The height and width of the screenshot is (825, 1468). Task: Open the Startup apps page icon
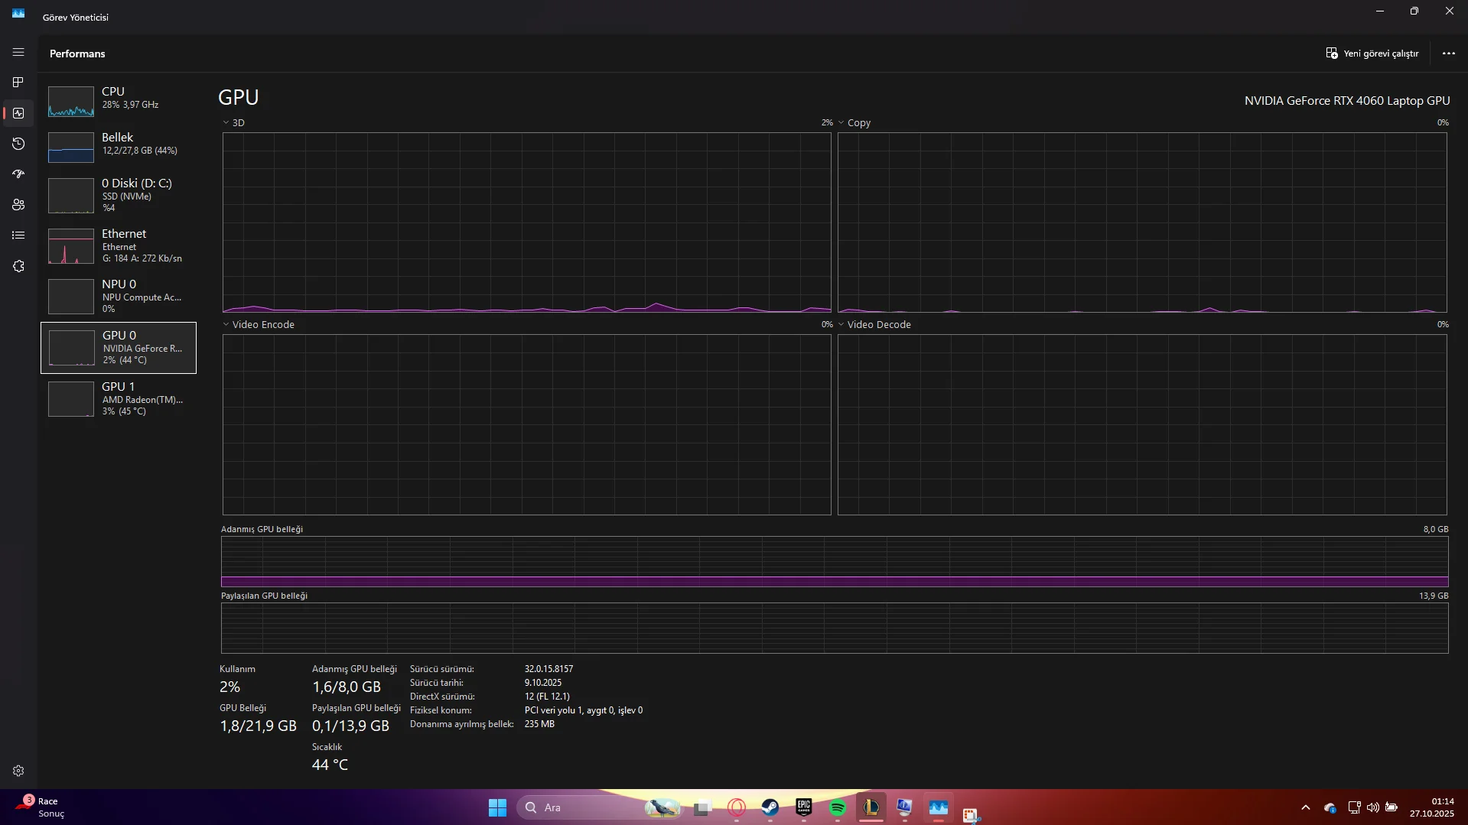(x=18, y=174)
